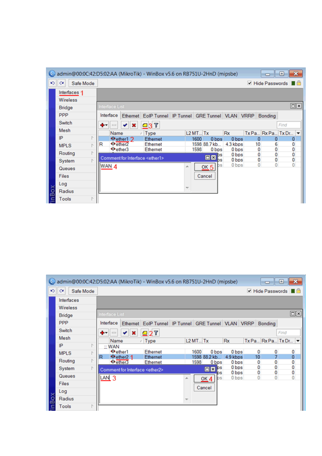Expand IP submenu in upper WinBox sidebar
Image resolution: width=322 pixels, height=456 pixels.
[92, 138]
